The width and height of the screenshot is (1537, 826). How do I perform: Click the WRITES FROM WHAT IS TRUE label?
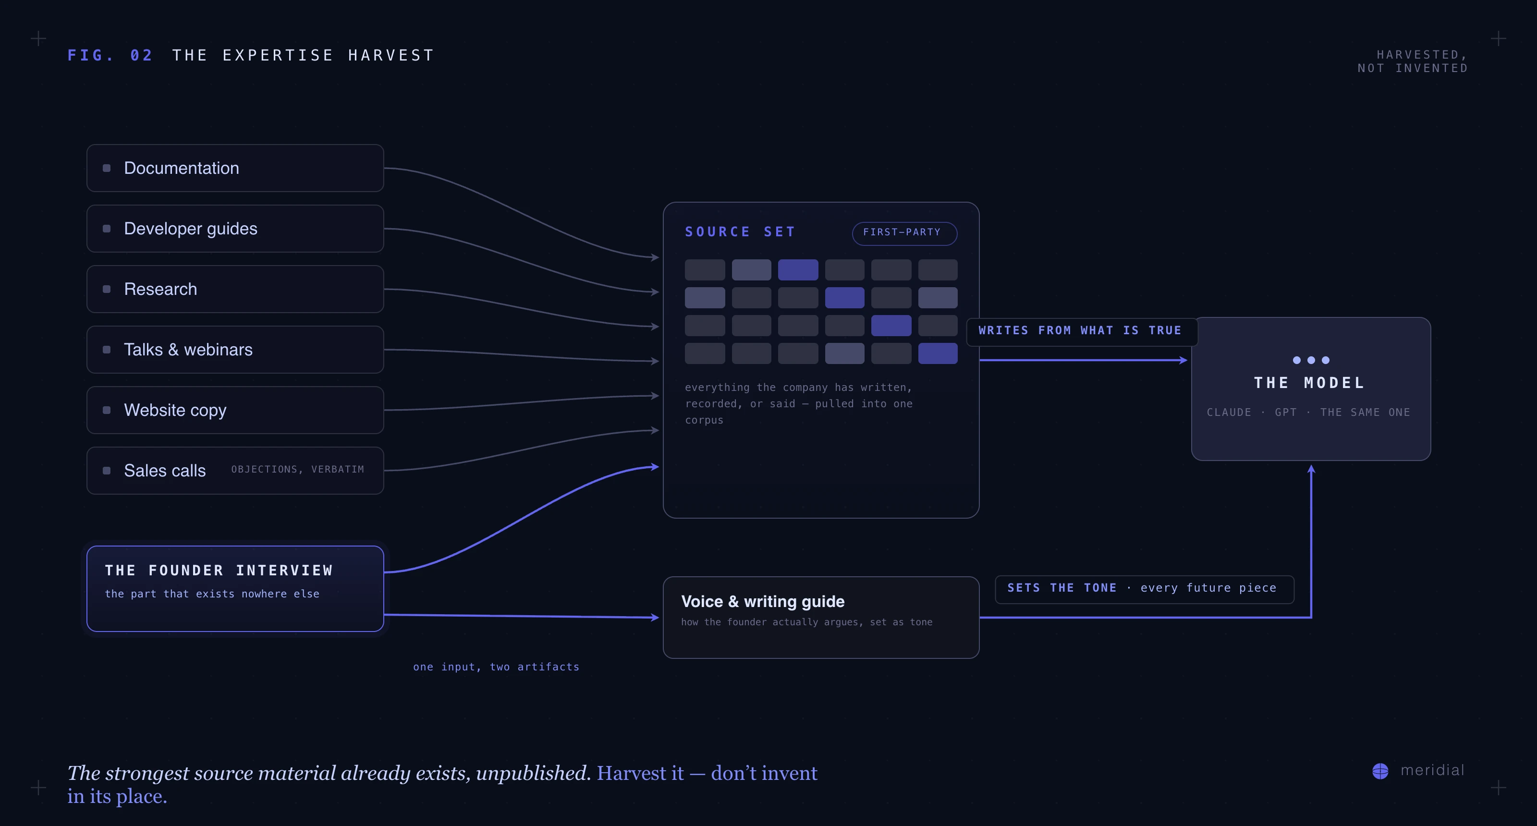[1080, 331]
